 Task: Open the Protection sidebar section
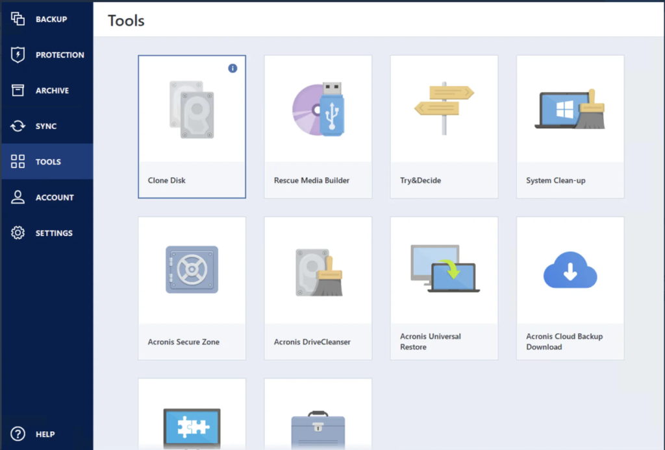click(x=47, y=55)
